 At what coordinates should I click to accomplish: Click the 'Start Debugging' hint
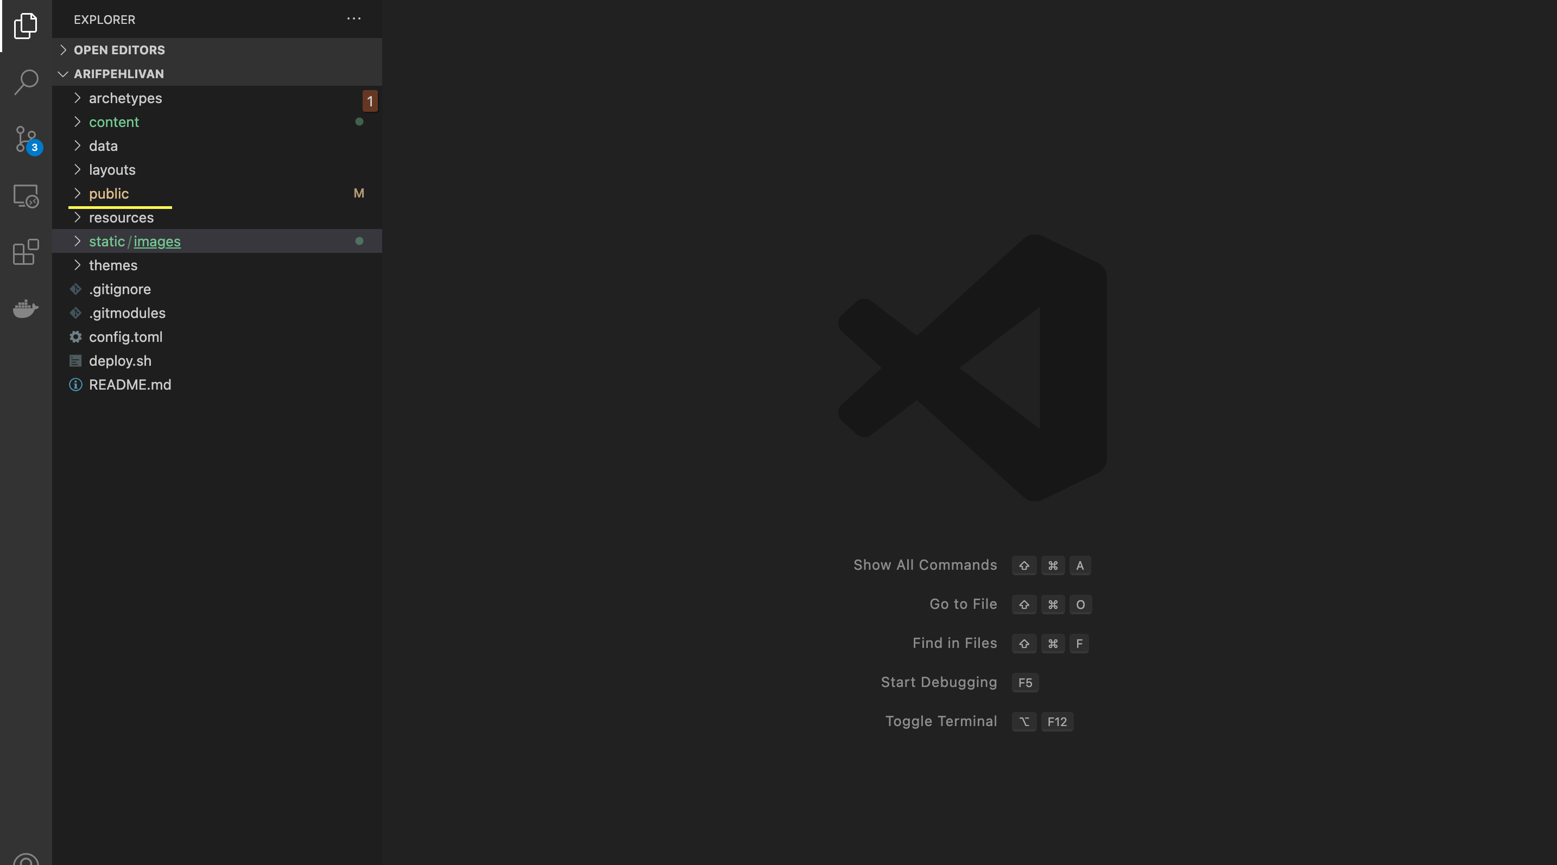pos(939,683)
